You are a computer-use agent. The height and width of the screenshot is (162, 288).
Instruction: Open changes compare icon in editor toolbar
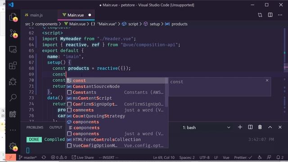260,15
